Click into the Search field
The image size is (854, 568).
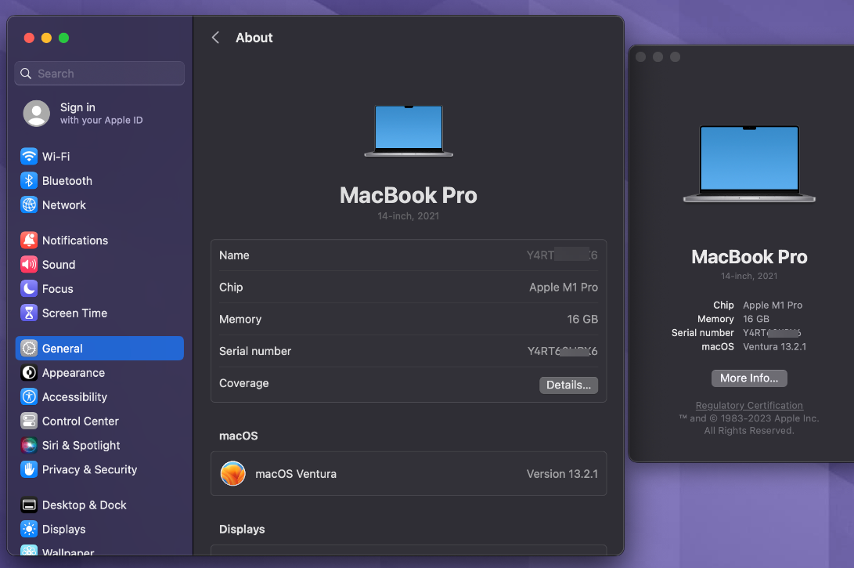(x=99, y=73)
